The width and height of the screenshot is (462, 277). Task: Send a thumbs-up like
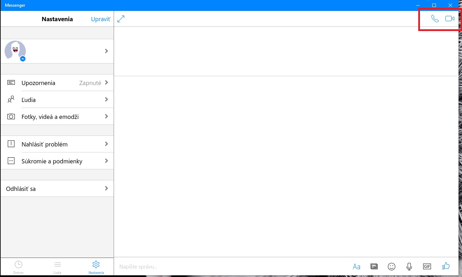tap(446, 266)
